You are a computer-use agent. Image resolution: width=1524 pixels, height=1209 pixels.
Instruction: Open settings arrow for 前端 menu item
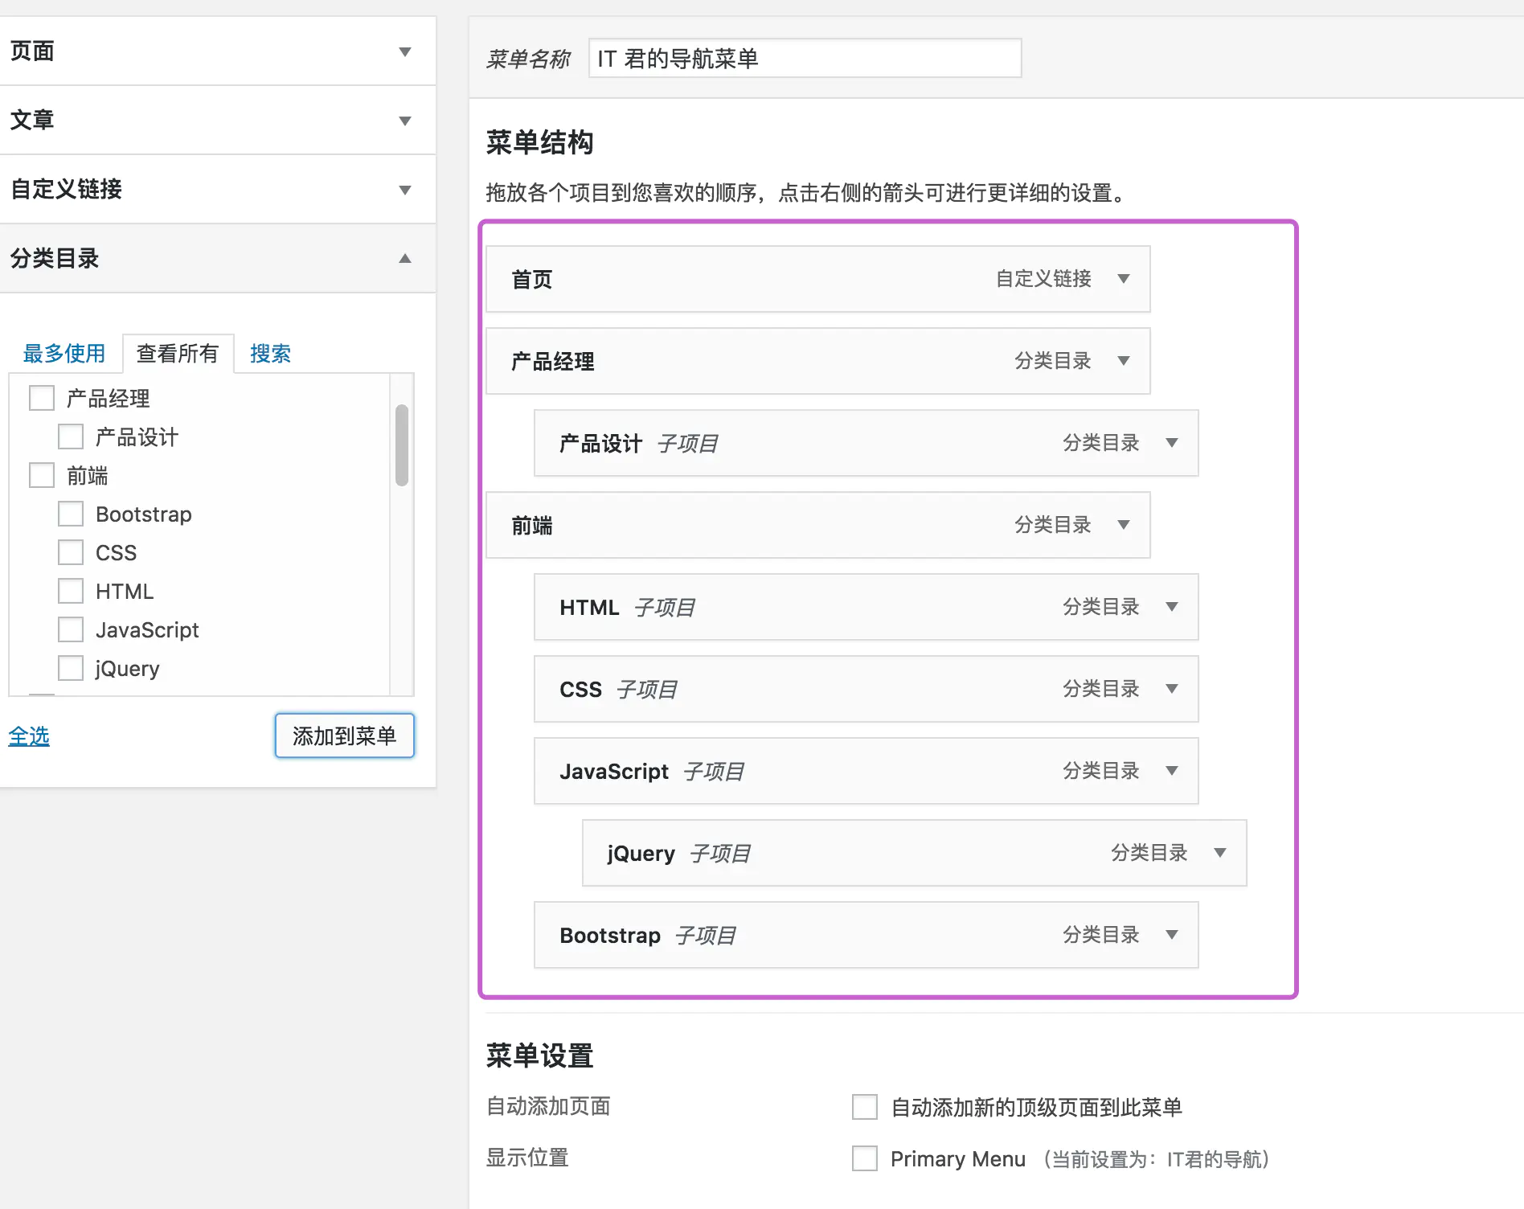(1124, 525)
